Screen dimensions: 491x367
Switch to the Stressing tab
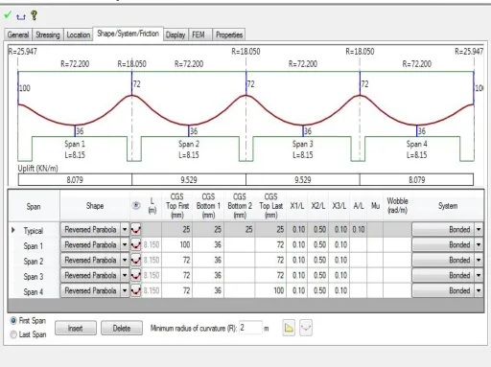pos(48,34)
